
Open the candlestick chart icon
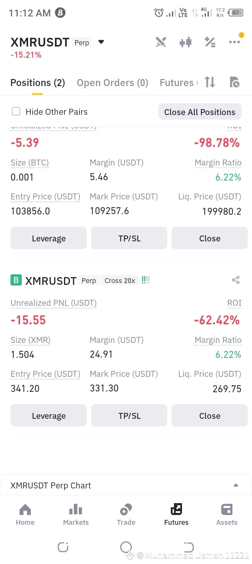pos(185,42)
